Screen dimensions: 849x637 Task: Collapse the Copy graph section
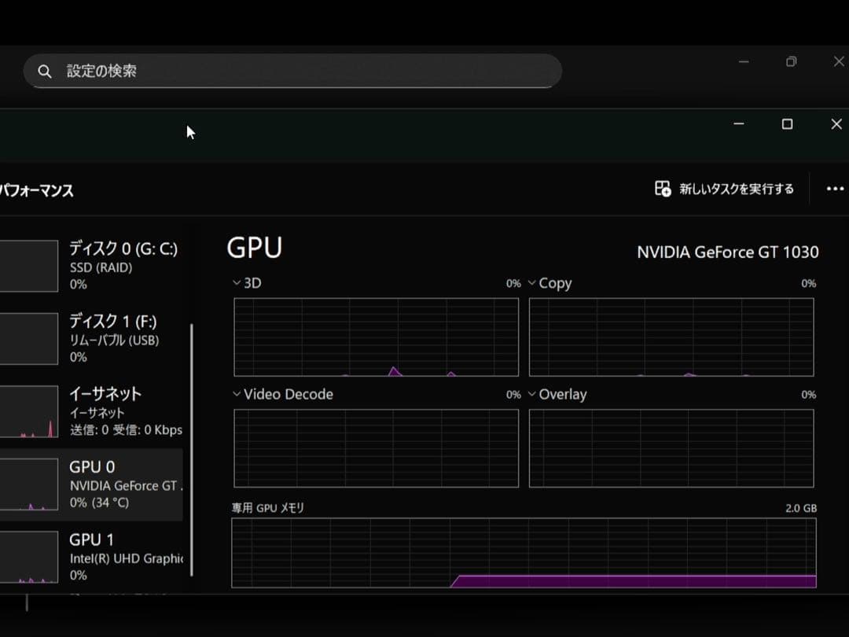click(531, 282)
